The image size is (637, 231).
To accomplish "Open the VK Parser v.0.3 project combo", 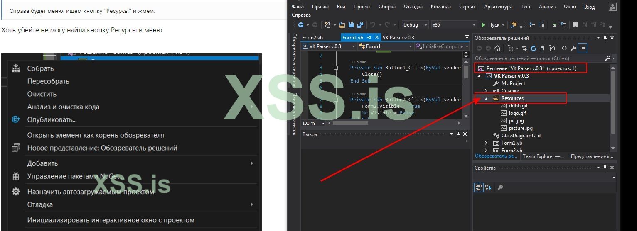I will (329, 46).
